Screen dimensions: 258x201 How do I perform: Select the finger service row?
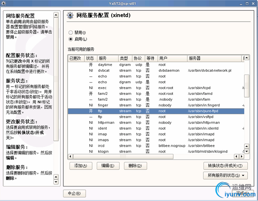click(x=156, y=105)
